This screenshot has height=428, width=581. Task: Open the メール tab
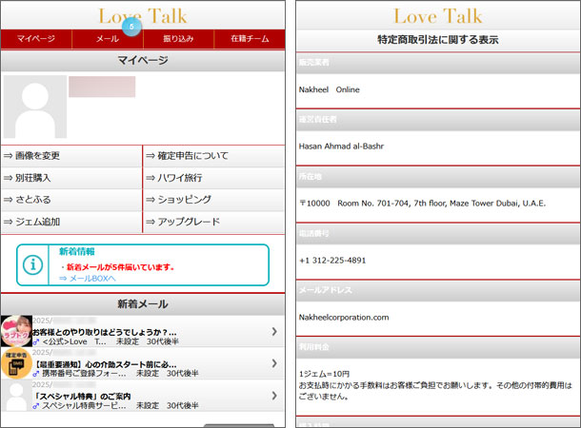pos(108,39)
